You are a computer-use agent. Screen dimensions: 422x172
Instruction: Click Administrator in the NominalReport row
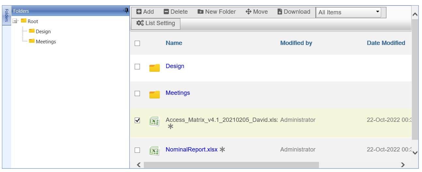[x=298, y=150]
